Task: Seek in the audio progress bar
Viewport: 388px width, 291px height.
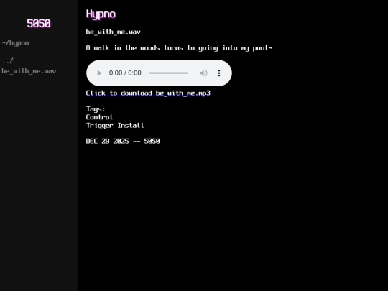Action: pyautogui.click(x=169, y=73)
